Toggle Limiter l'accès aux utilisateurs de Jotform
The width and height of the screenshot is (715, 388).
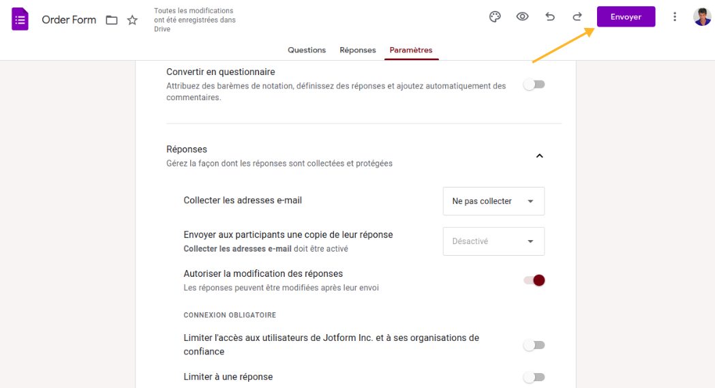(534, 345)
